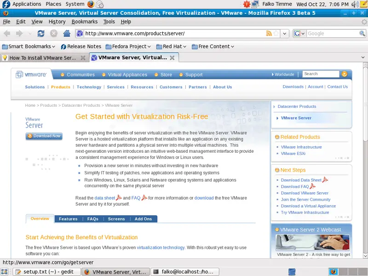The image size is (368, 276).
Task: Click the Show Desktop icon in bottom panel
Action: coord(5,272)
